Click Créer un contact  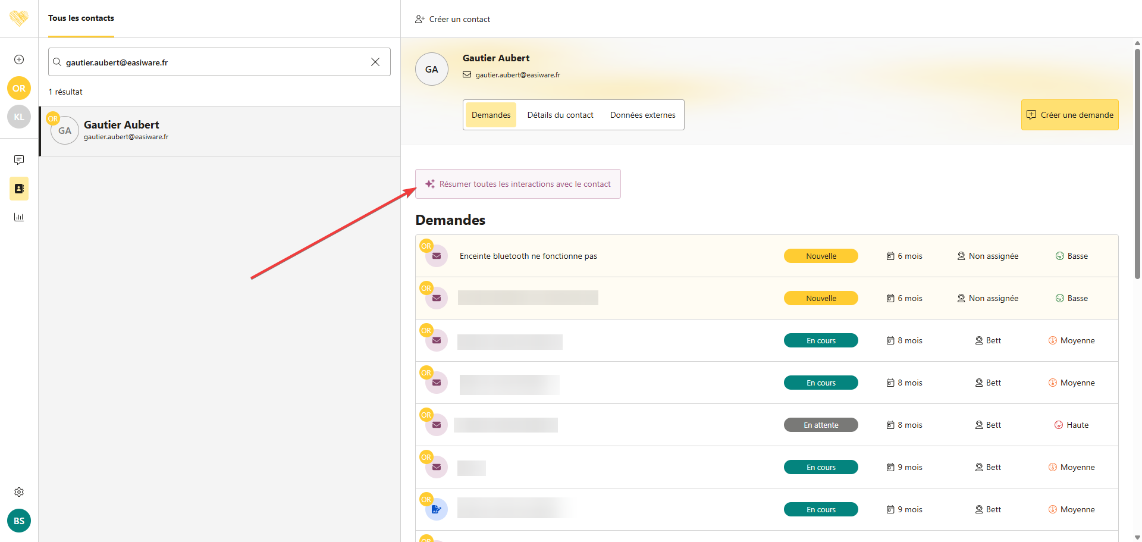(x=453, y=19)
